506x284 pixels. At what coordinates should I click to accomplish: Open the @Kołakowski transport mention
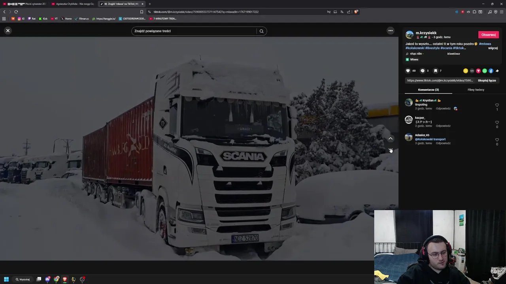click(x=430, y=139)
